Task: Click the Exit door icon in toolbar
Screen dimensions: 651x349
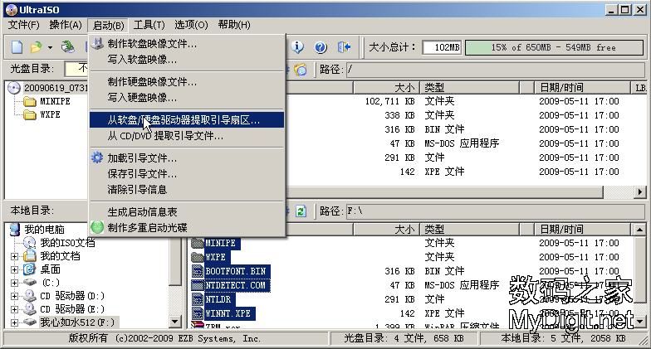Action: 344,47
